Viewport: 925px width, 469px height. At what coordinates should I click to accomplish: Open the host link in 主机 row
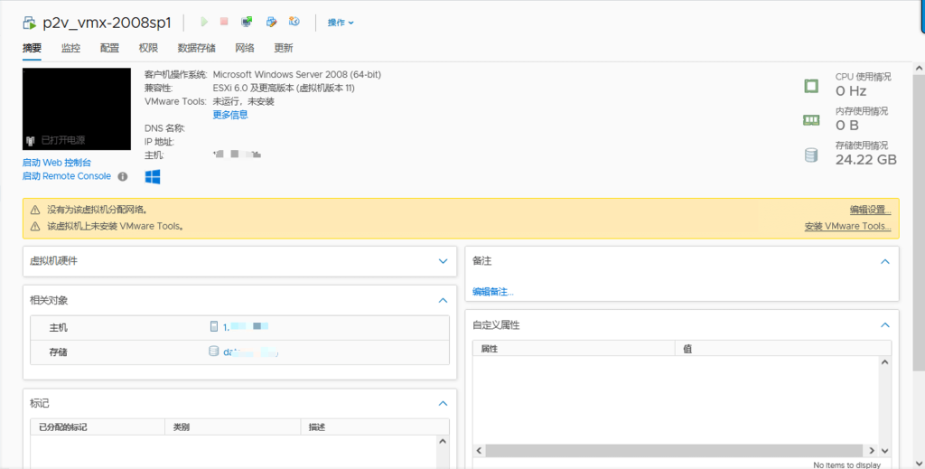[x=246, y=326]
